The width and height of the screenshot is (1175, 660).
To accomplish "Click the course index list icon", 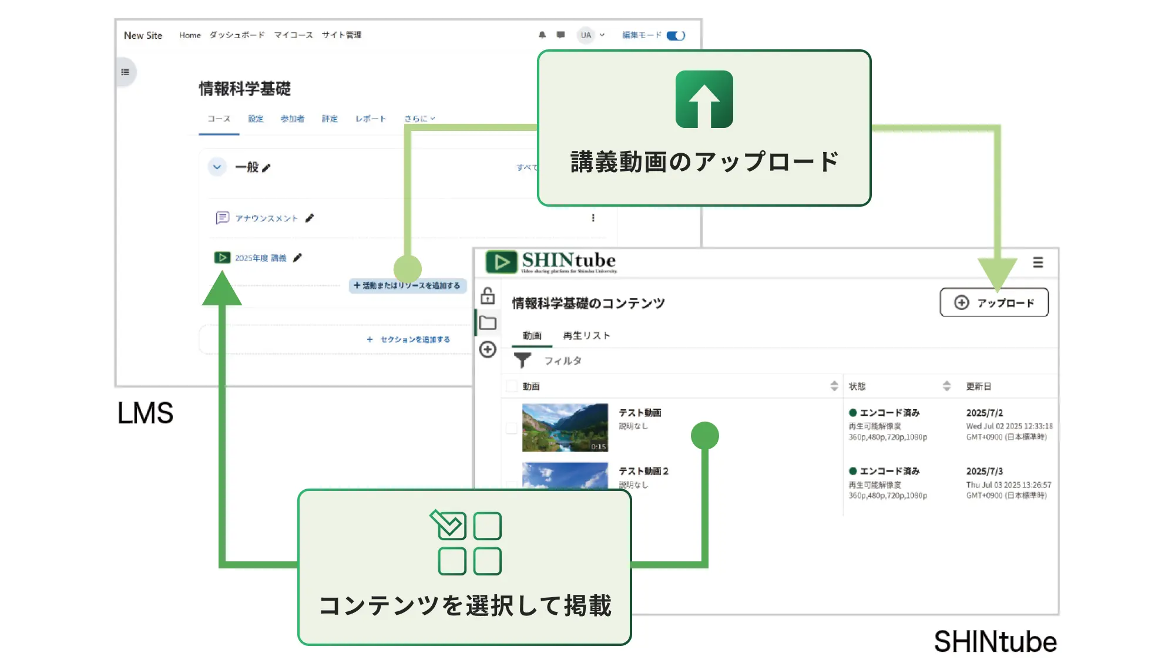I will click(x=125, y=72).
